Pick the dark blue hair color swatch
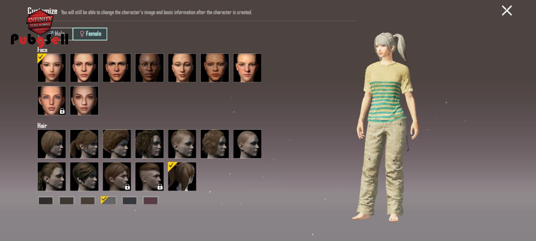 (x=129, y=201)
